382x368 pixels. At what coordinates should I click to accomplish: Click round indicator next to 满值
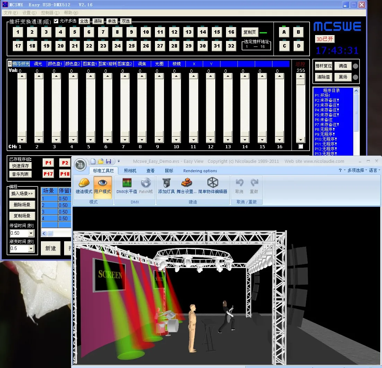click(x=355, y=66)
